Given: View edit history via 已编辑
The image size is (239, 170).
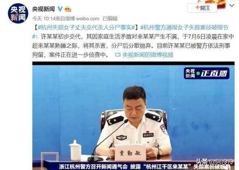Looking at the screenshot, I should [110, 19].
